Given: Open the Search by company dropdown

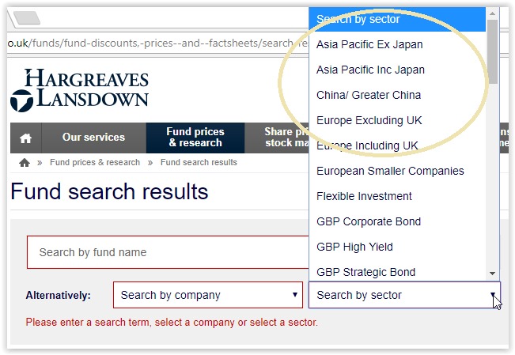Looking at the screenshot, I should (208, 295).
